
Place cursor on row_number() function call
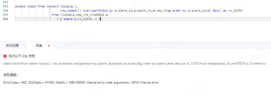tap(71, 11)
